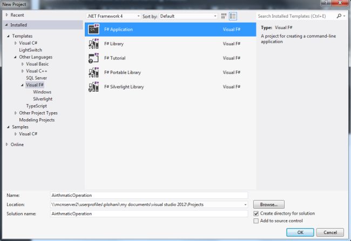Click the F# Silverlight Library name text
The height and width of the screenshot is (241, 351).
click(124, 87)
